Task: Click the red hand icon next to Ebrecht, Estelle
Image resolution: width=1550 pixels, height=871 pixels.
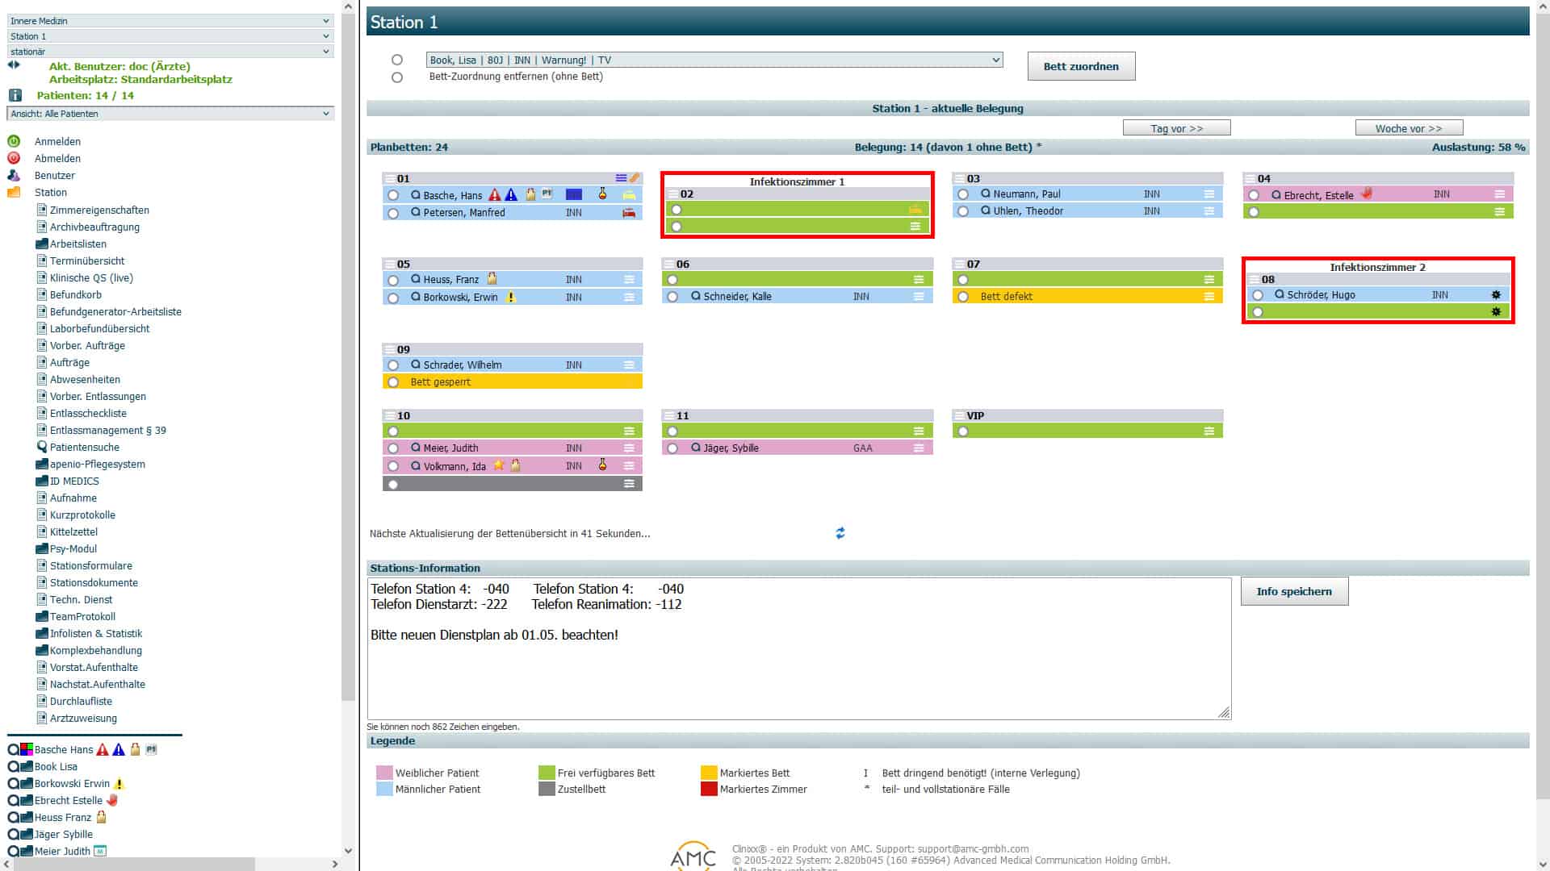Action: click(x=1367, y=194)
